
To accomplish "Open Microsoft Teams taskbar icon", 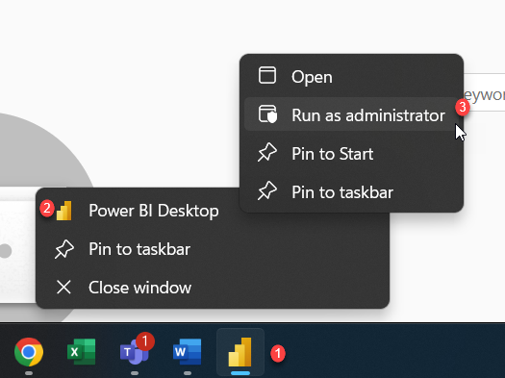I will [135, 352].
